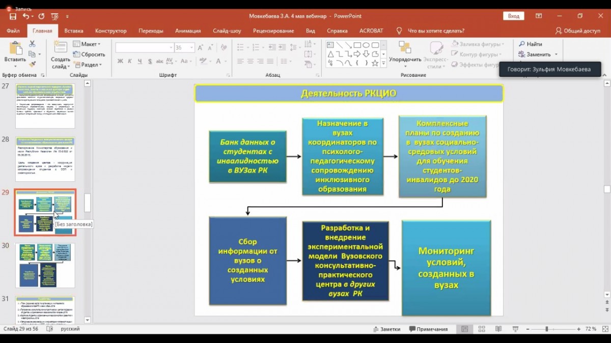The width and height of the screenshot is (611, 343).
Task: Switch to the Анимация tab
Action: (188, 31)
